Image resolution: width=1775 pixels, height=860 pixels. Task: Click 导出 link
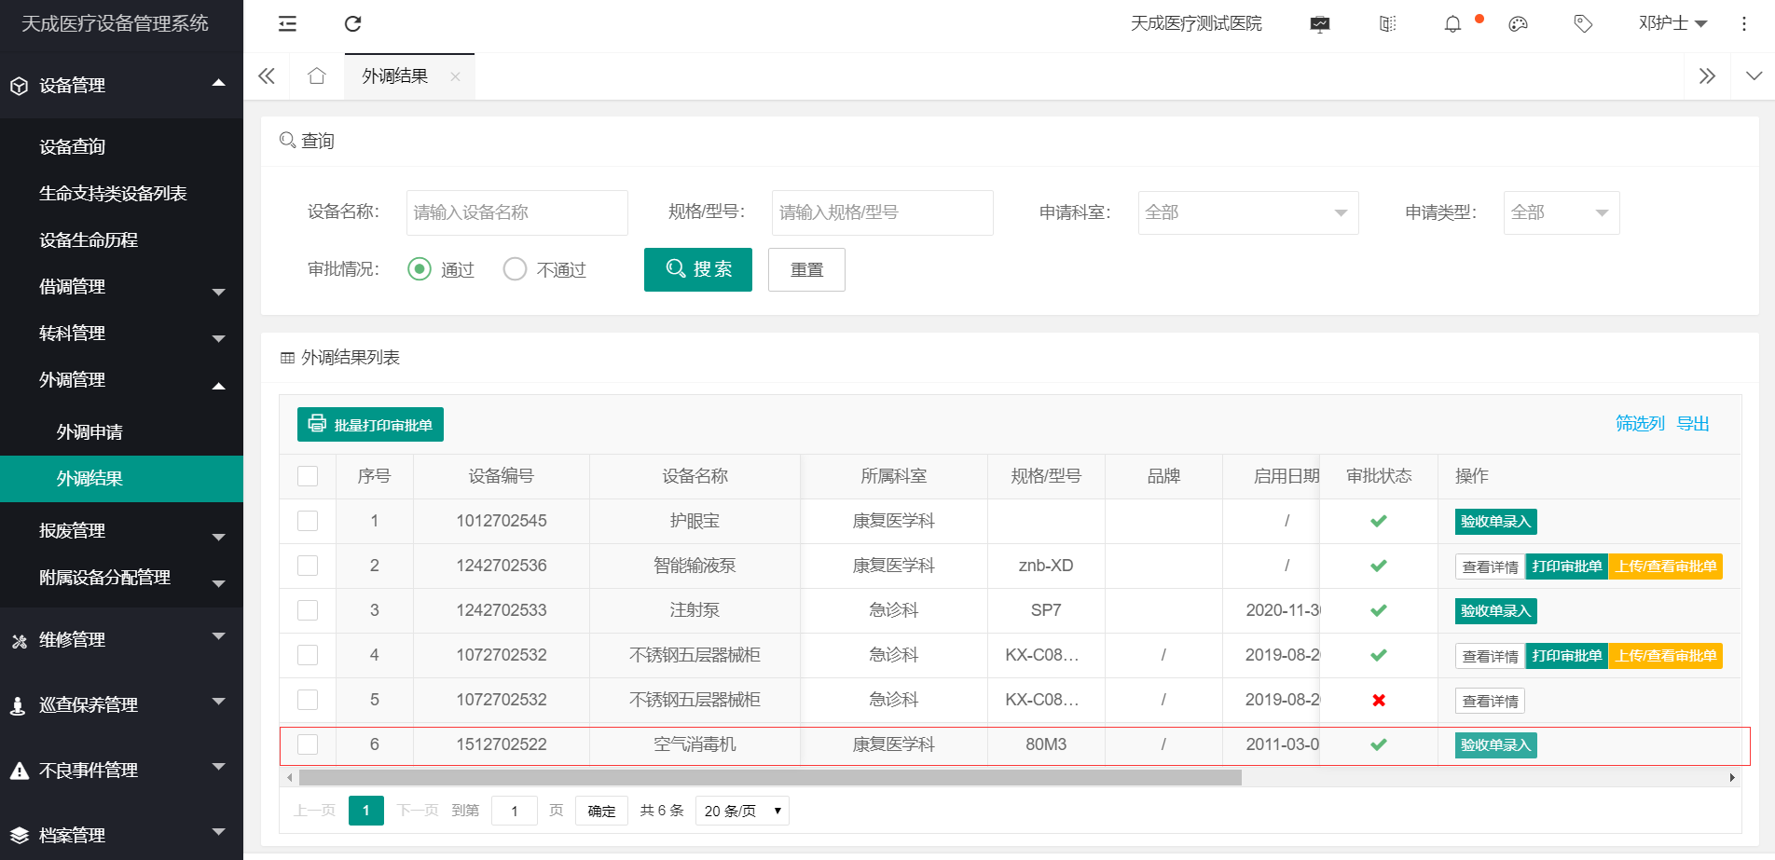(1693, 424)
